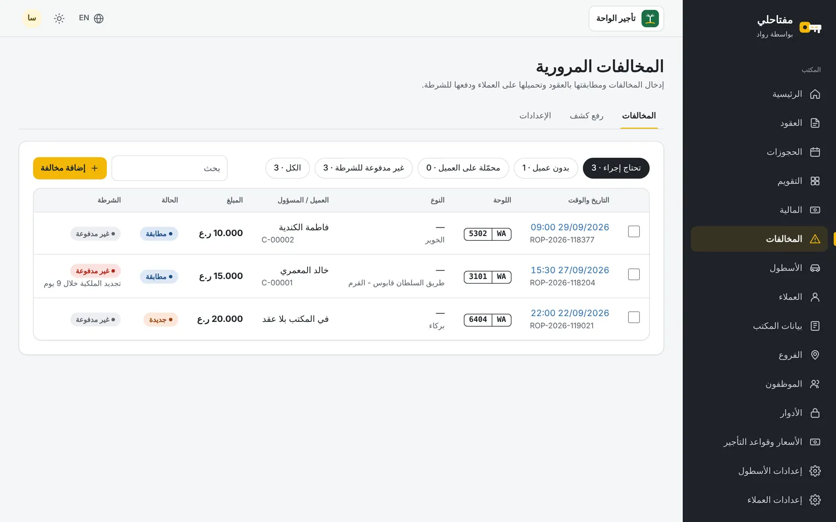836x522 pixels.
Task: Switch to the رفع كشف tab
Action: click(x=586, y=116)
